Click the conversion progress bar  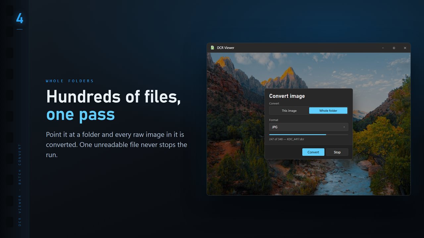(x=309, y=135)
